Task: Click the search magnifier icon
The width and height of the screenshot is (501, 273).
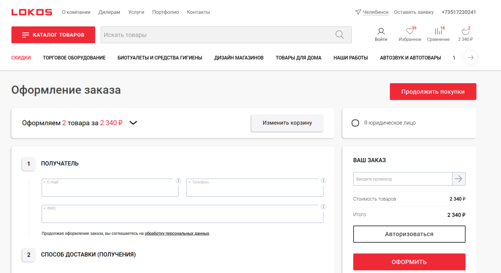Action: (340, 35)
